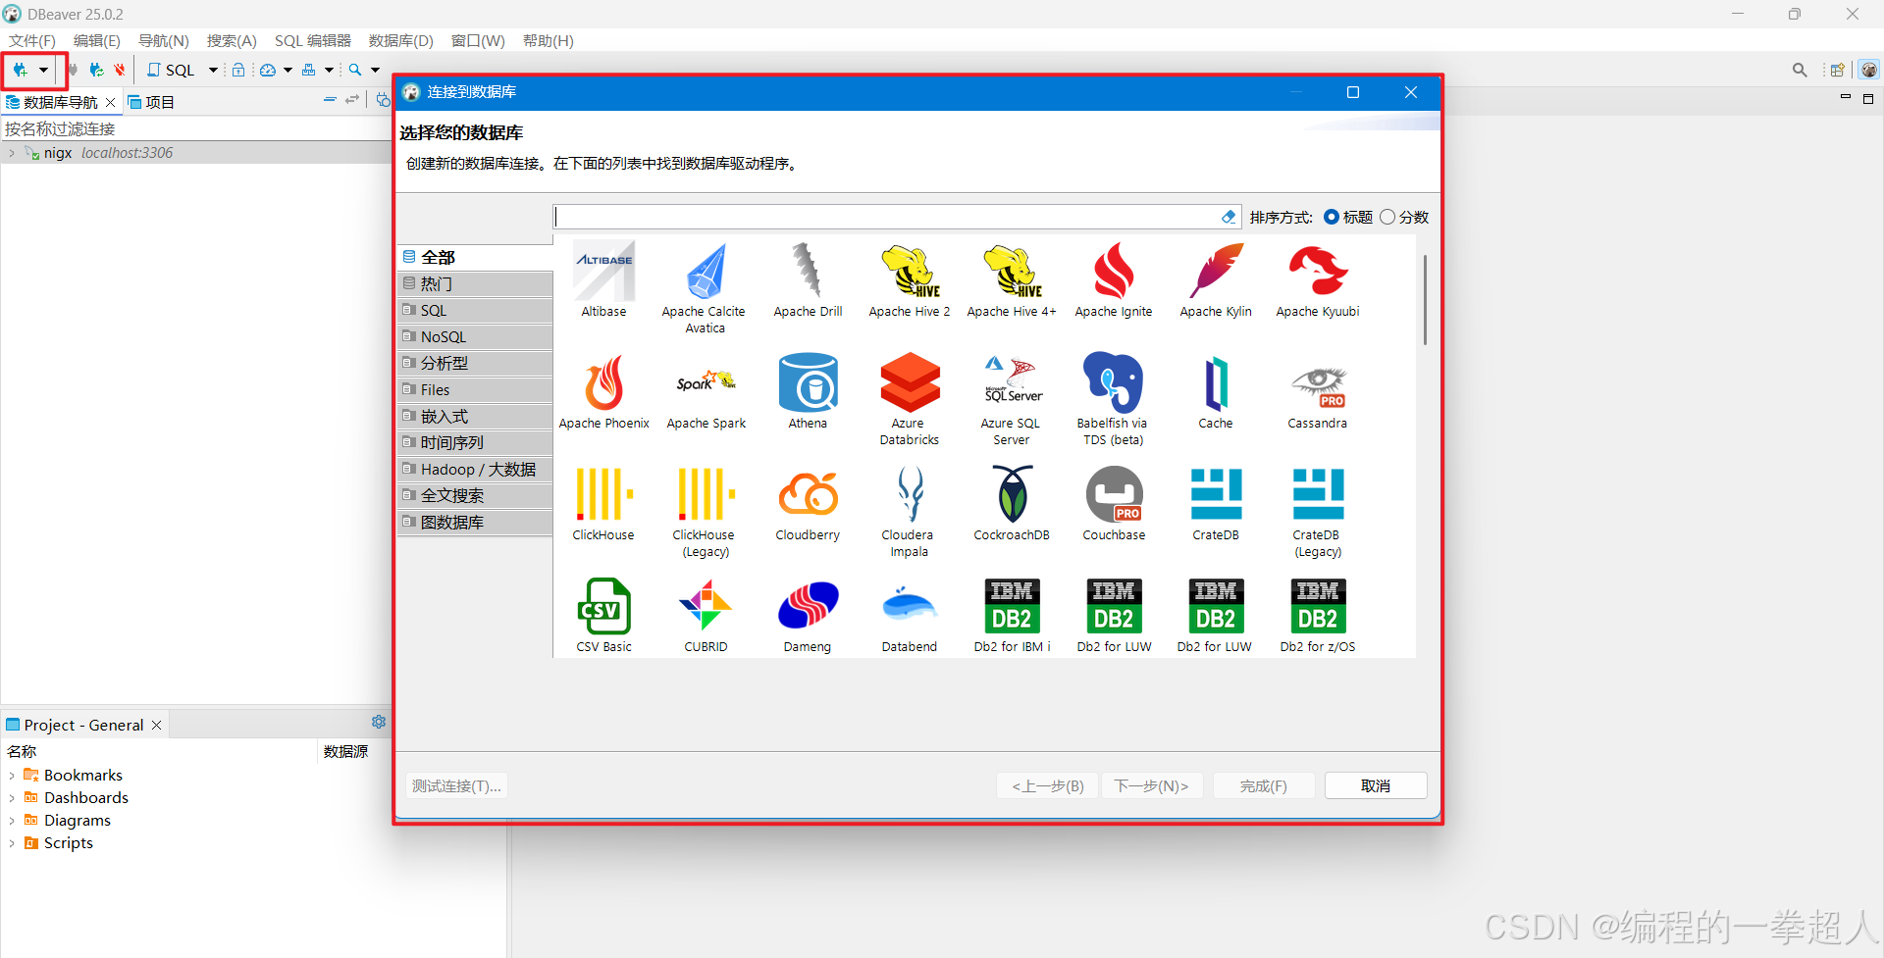Click the Project panel settings gear icon
Screen dimensions: 1884x958
coord(379,722)
